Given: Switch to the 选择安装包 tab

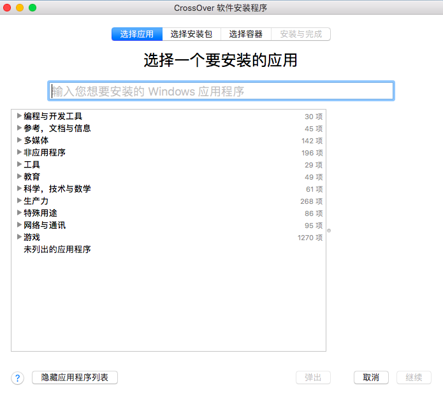Looking at the screenshot, I should click(x=191, y=34).
